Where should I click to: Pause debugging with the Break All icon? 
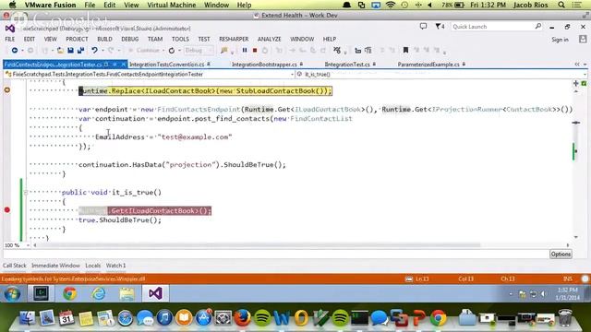[x=245, y=50]
